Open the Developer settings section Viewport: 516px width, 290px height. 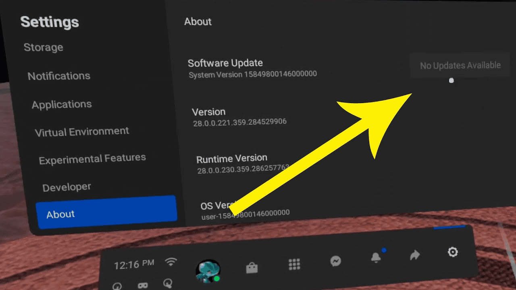pos(67,187)
